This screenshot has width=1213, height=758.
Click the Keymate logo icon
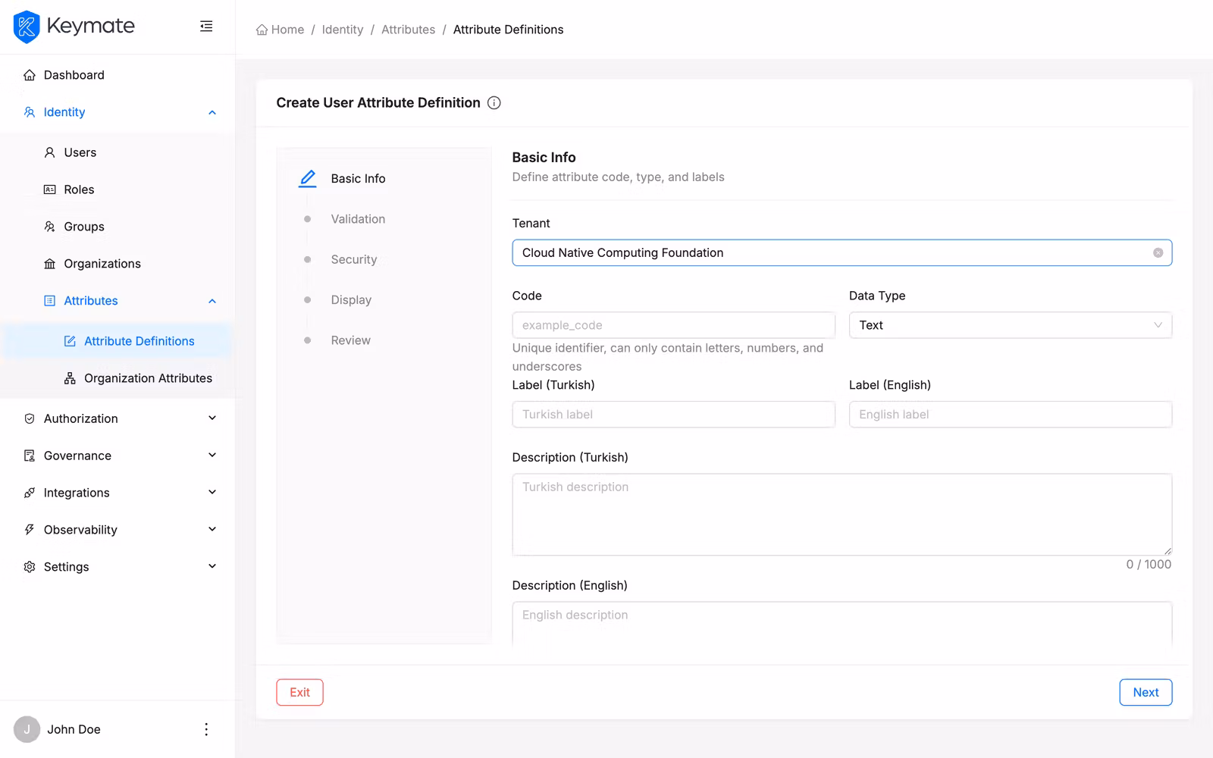[25, 27]
